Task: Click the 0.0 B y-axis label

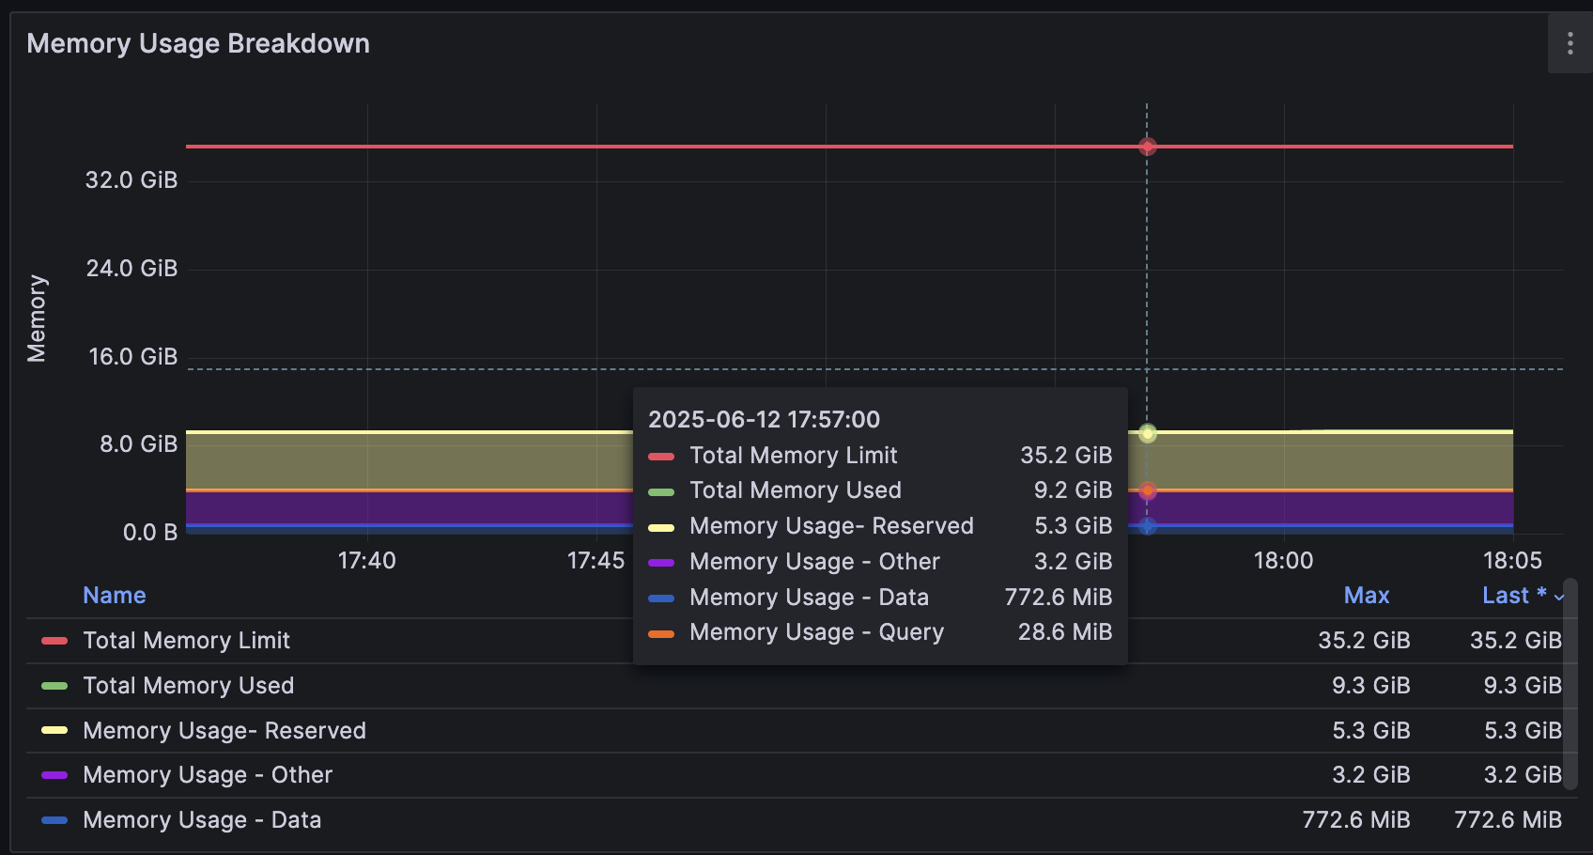Action: pos(150,533)
